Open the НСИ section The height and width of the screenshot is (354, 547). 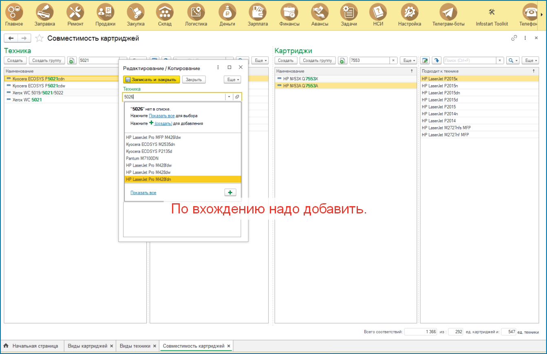[x=378, y=15]
